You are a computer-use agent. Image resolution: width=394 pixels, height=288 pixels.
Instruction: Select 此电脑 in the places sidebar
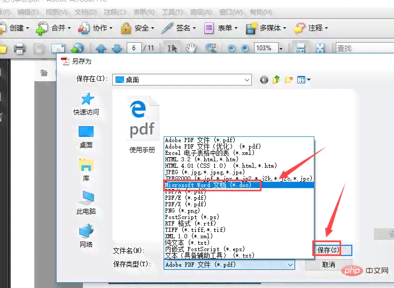pyautogui.click(x=86, y=203)
